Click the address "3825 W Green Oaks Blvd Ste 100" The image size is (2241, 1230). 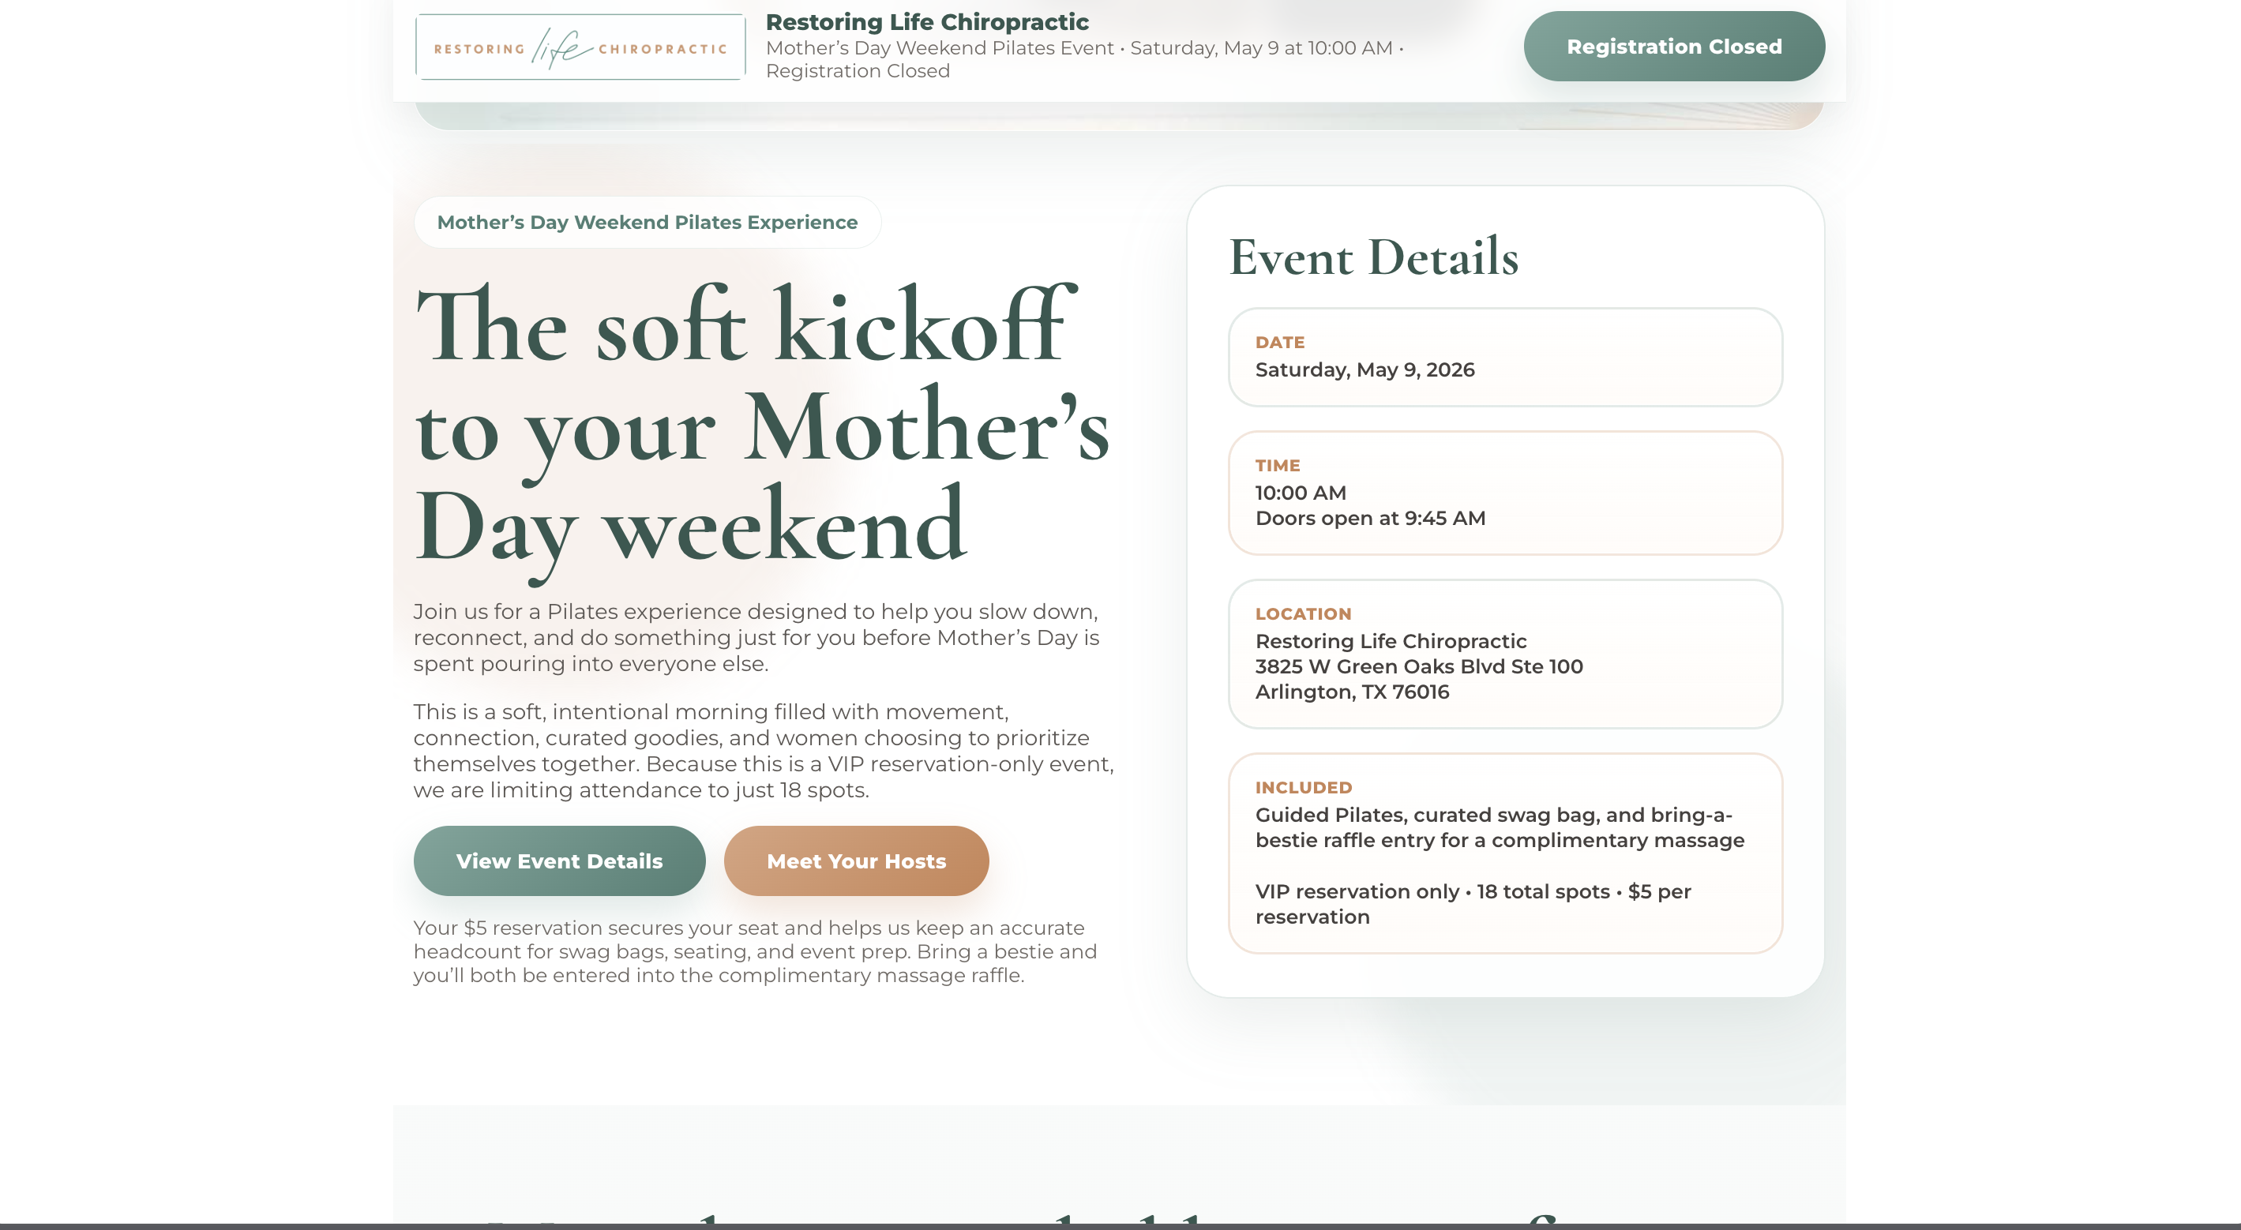pyautogui.click(x=1419, y=667)
